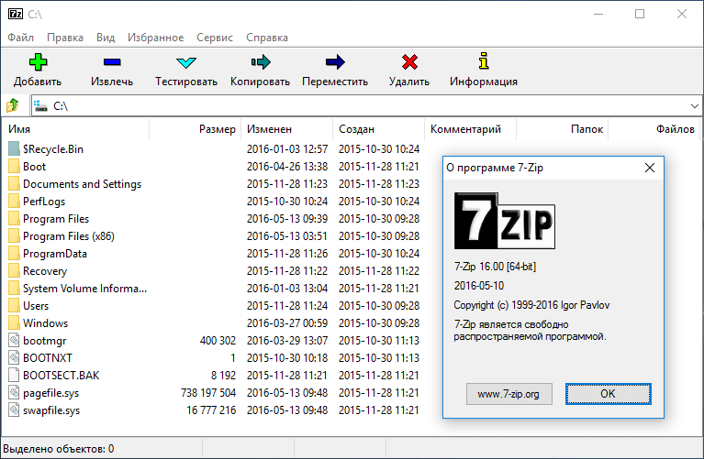Screen dimensions: 704x459
Task: Open the Справка menu
Action: [x=267, y=38]
